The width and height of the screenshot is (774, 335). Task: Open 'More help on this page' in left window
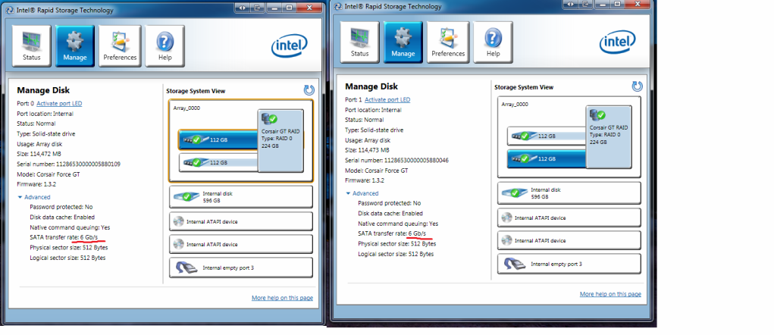[x=282, y=298]
